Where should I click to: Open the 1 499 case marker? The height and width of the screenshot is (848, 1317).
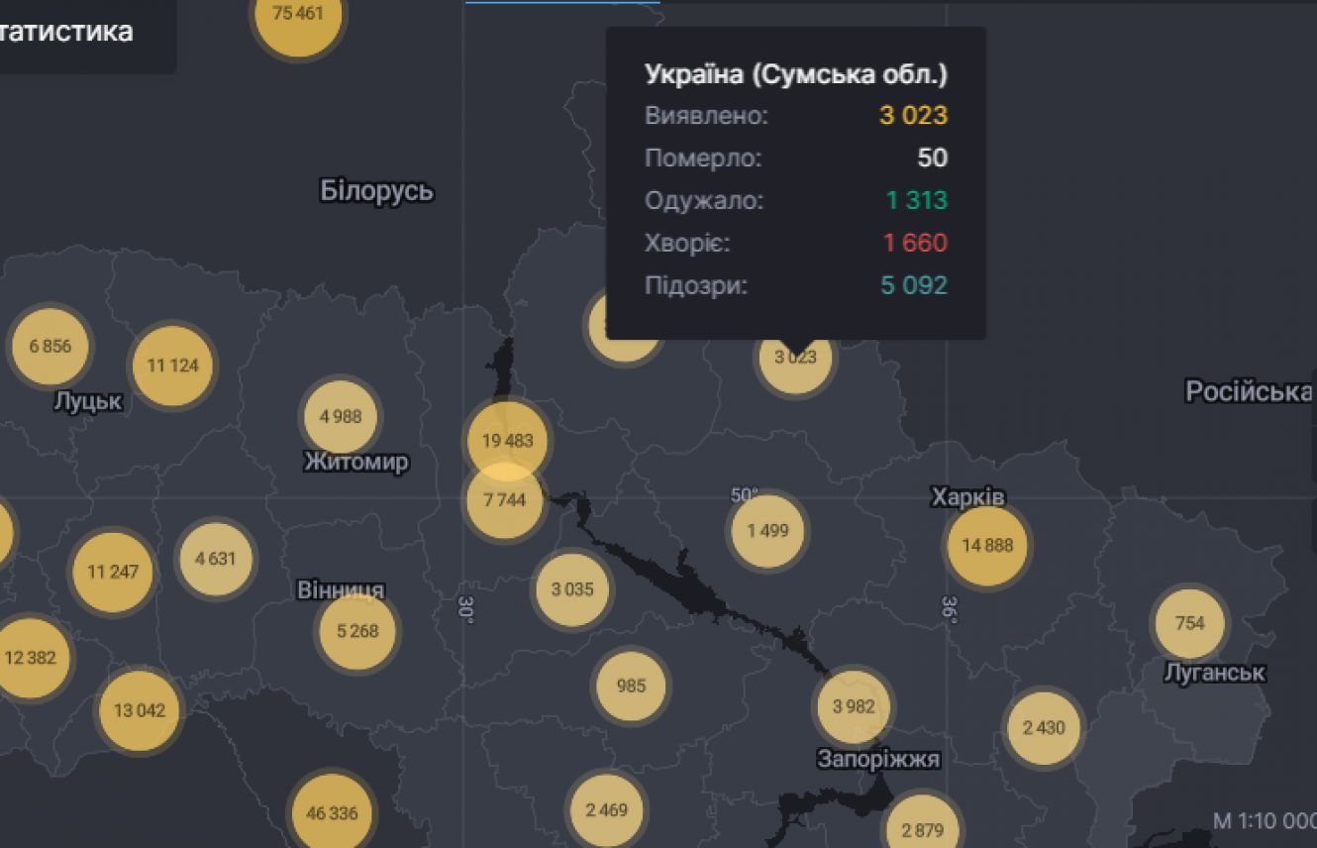(x=768, y=530)
